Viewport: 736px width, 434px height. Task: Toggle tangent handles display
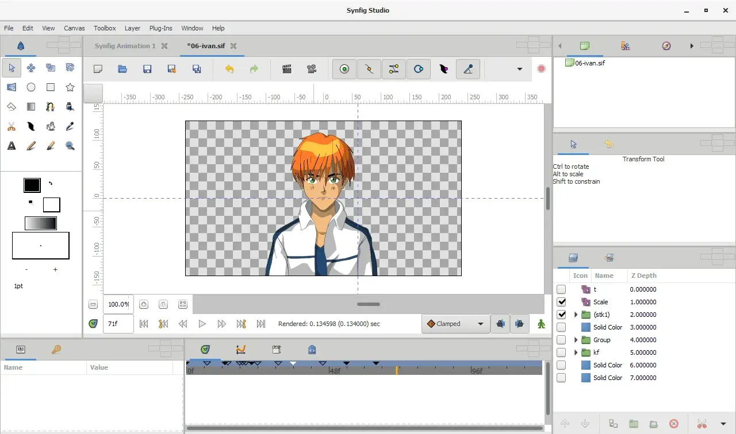pos(394,69)
